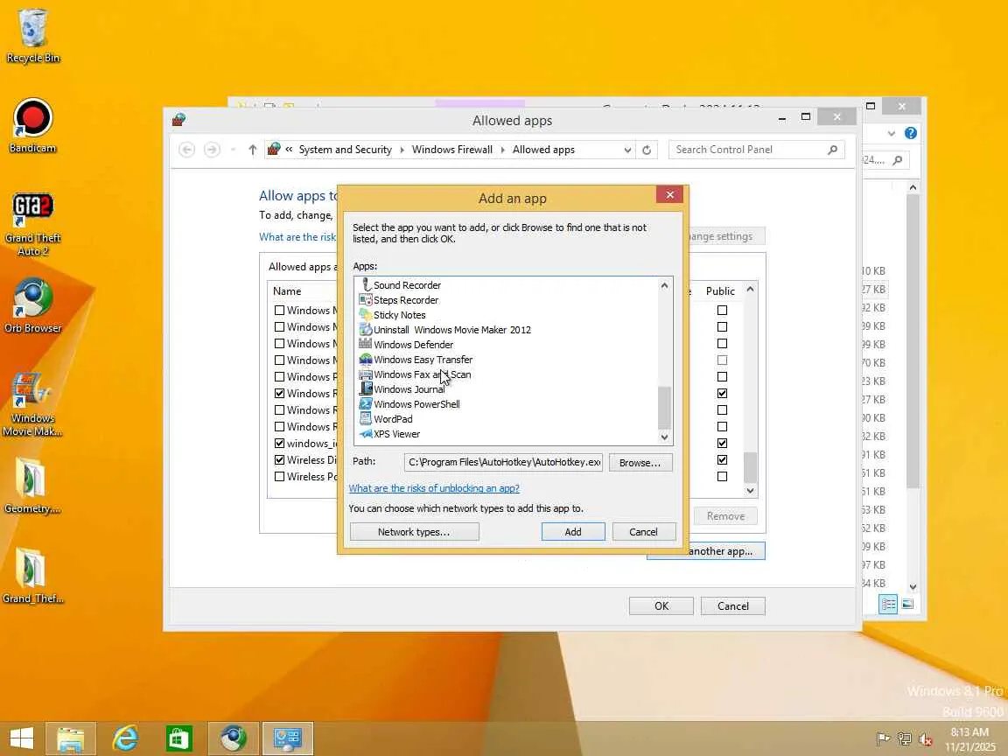Viewport: 1008px width, 756px height.
Task: Check the Wireless Po… row name checkbox
Action: [279, 476]
